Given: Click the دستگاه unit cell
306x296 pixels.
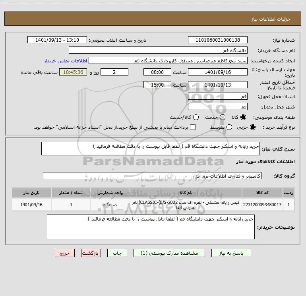Looking at the screenshot, I should (110, 205).
